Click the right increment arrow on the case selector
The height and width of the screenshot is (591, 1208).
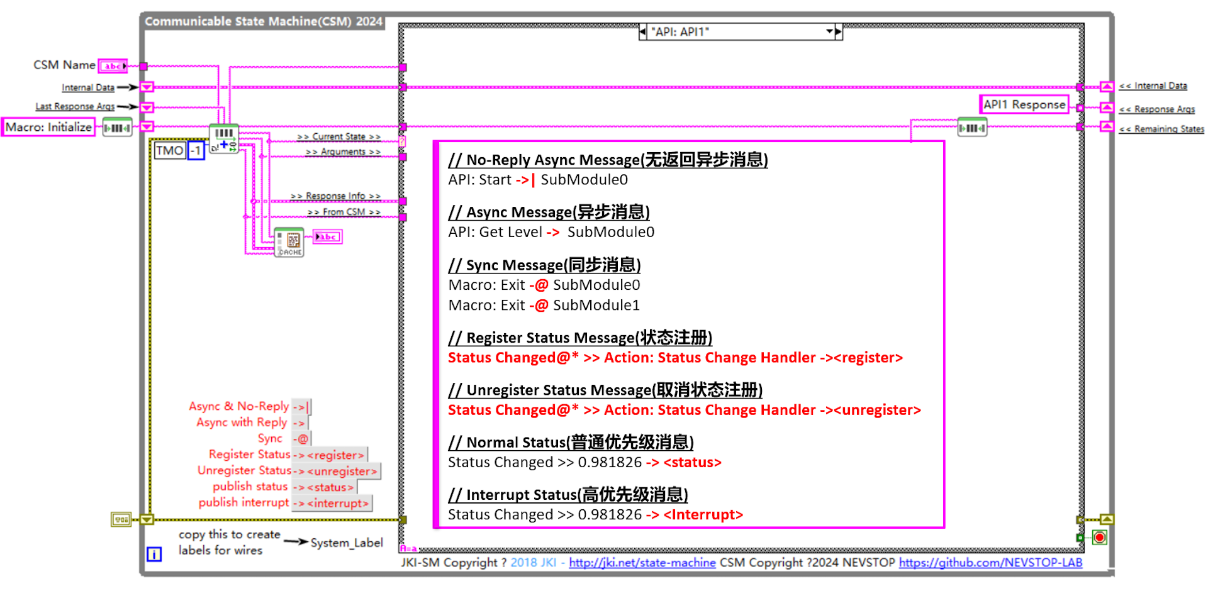pos(838,31)
